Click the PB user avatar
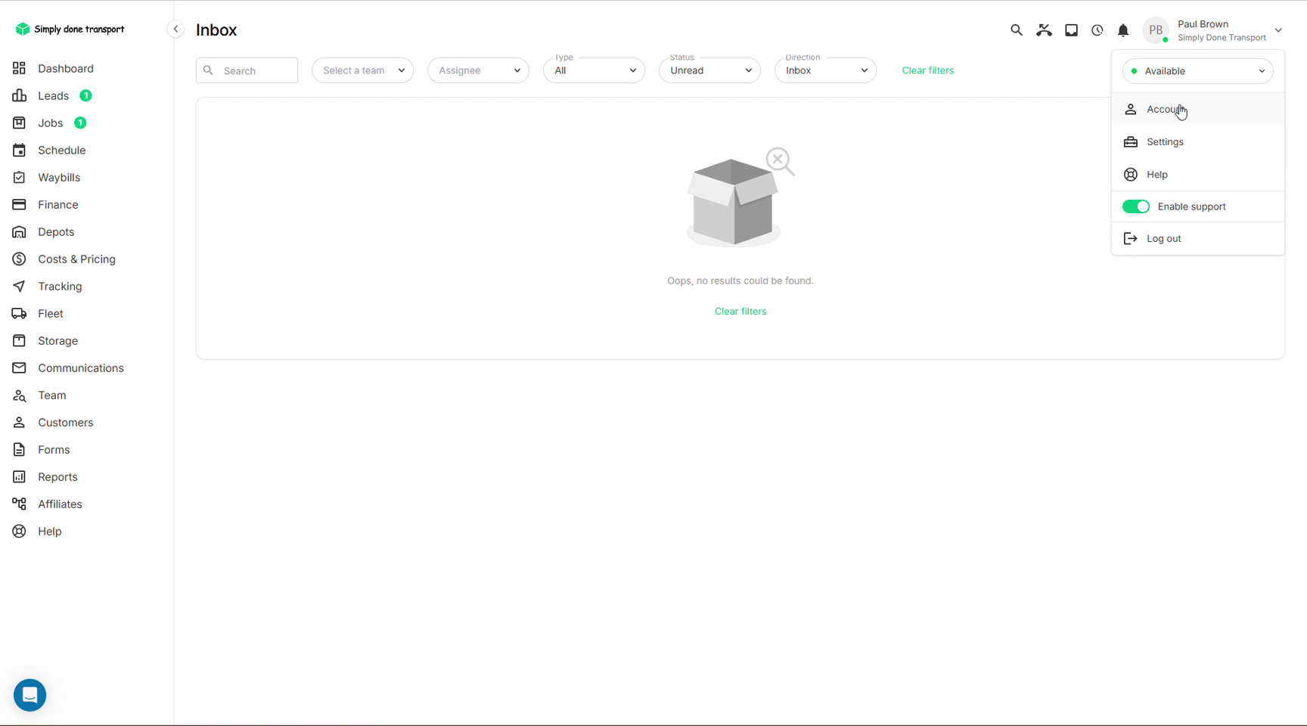 1156,30
